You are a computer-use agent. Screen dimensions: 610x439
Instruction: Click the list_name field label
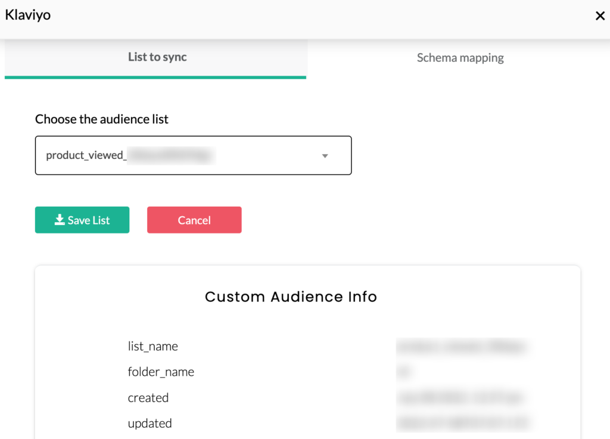[x=153, y=346]
